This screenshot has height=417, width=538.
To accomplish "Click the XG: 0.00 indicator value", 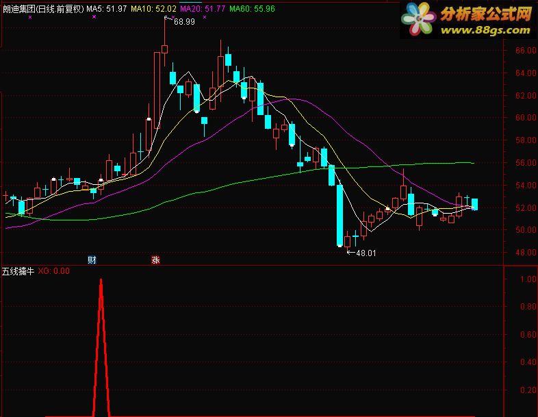I will tap(53, 271).
